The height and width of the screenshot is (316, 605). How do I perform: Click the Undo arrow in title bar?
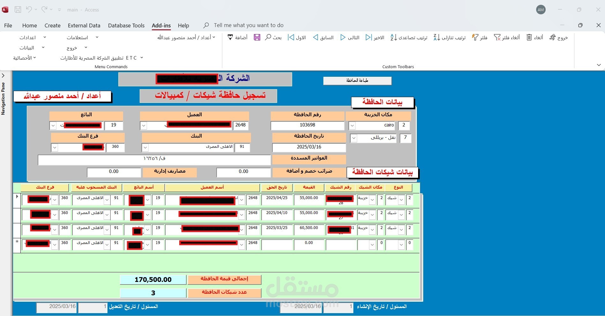click(x=29, y=10)
